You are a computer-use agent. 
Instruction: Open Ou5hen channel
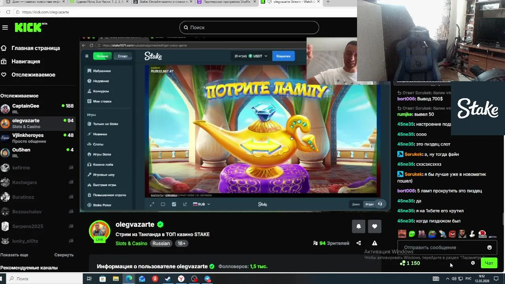click(38, 152)
